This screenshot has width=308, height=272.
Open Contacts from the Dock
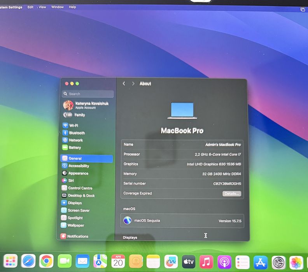pyautogui.click(x=136, y=261)
